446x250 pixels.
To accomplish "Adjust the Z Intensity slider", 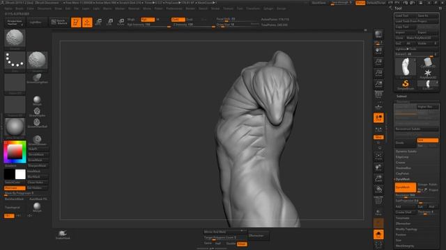I will (194, 25).
